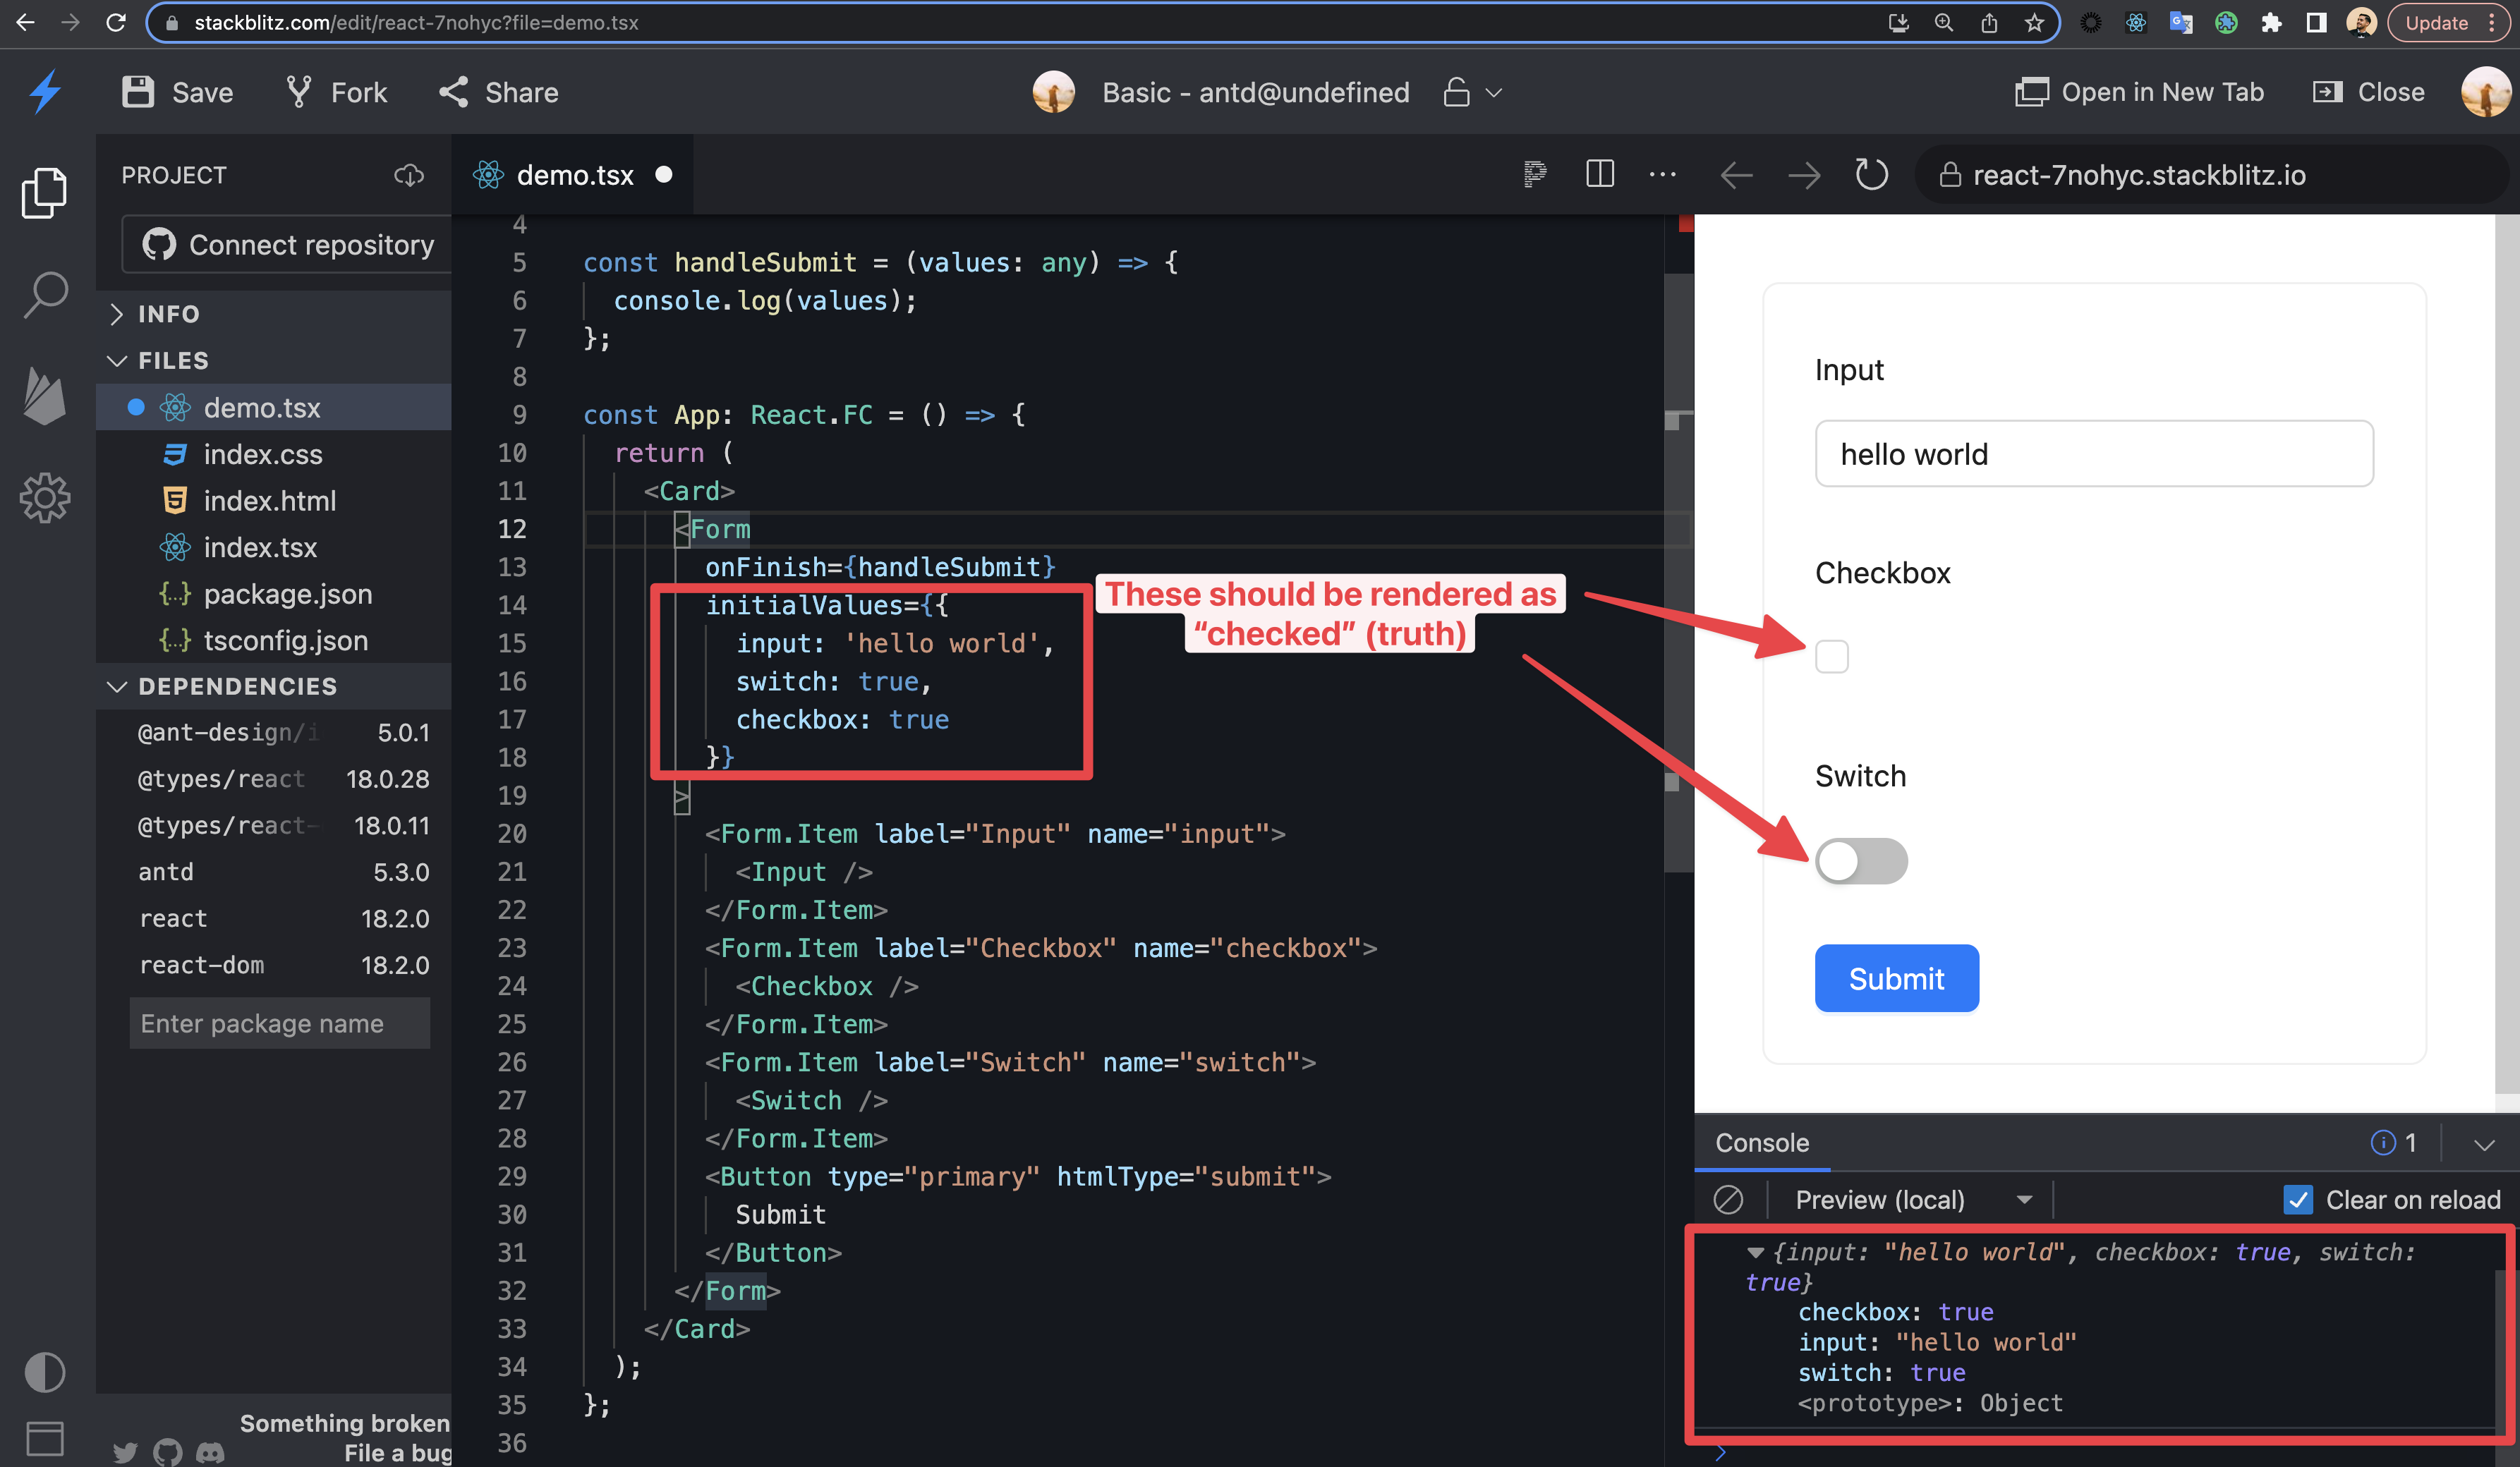Open the editor more options ellipsis
2520x1467 pixels.
tap(1662, 174)
